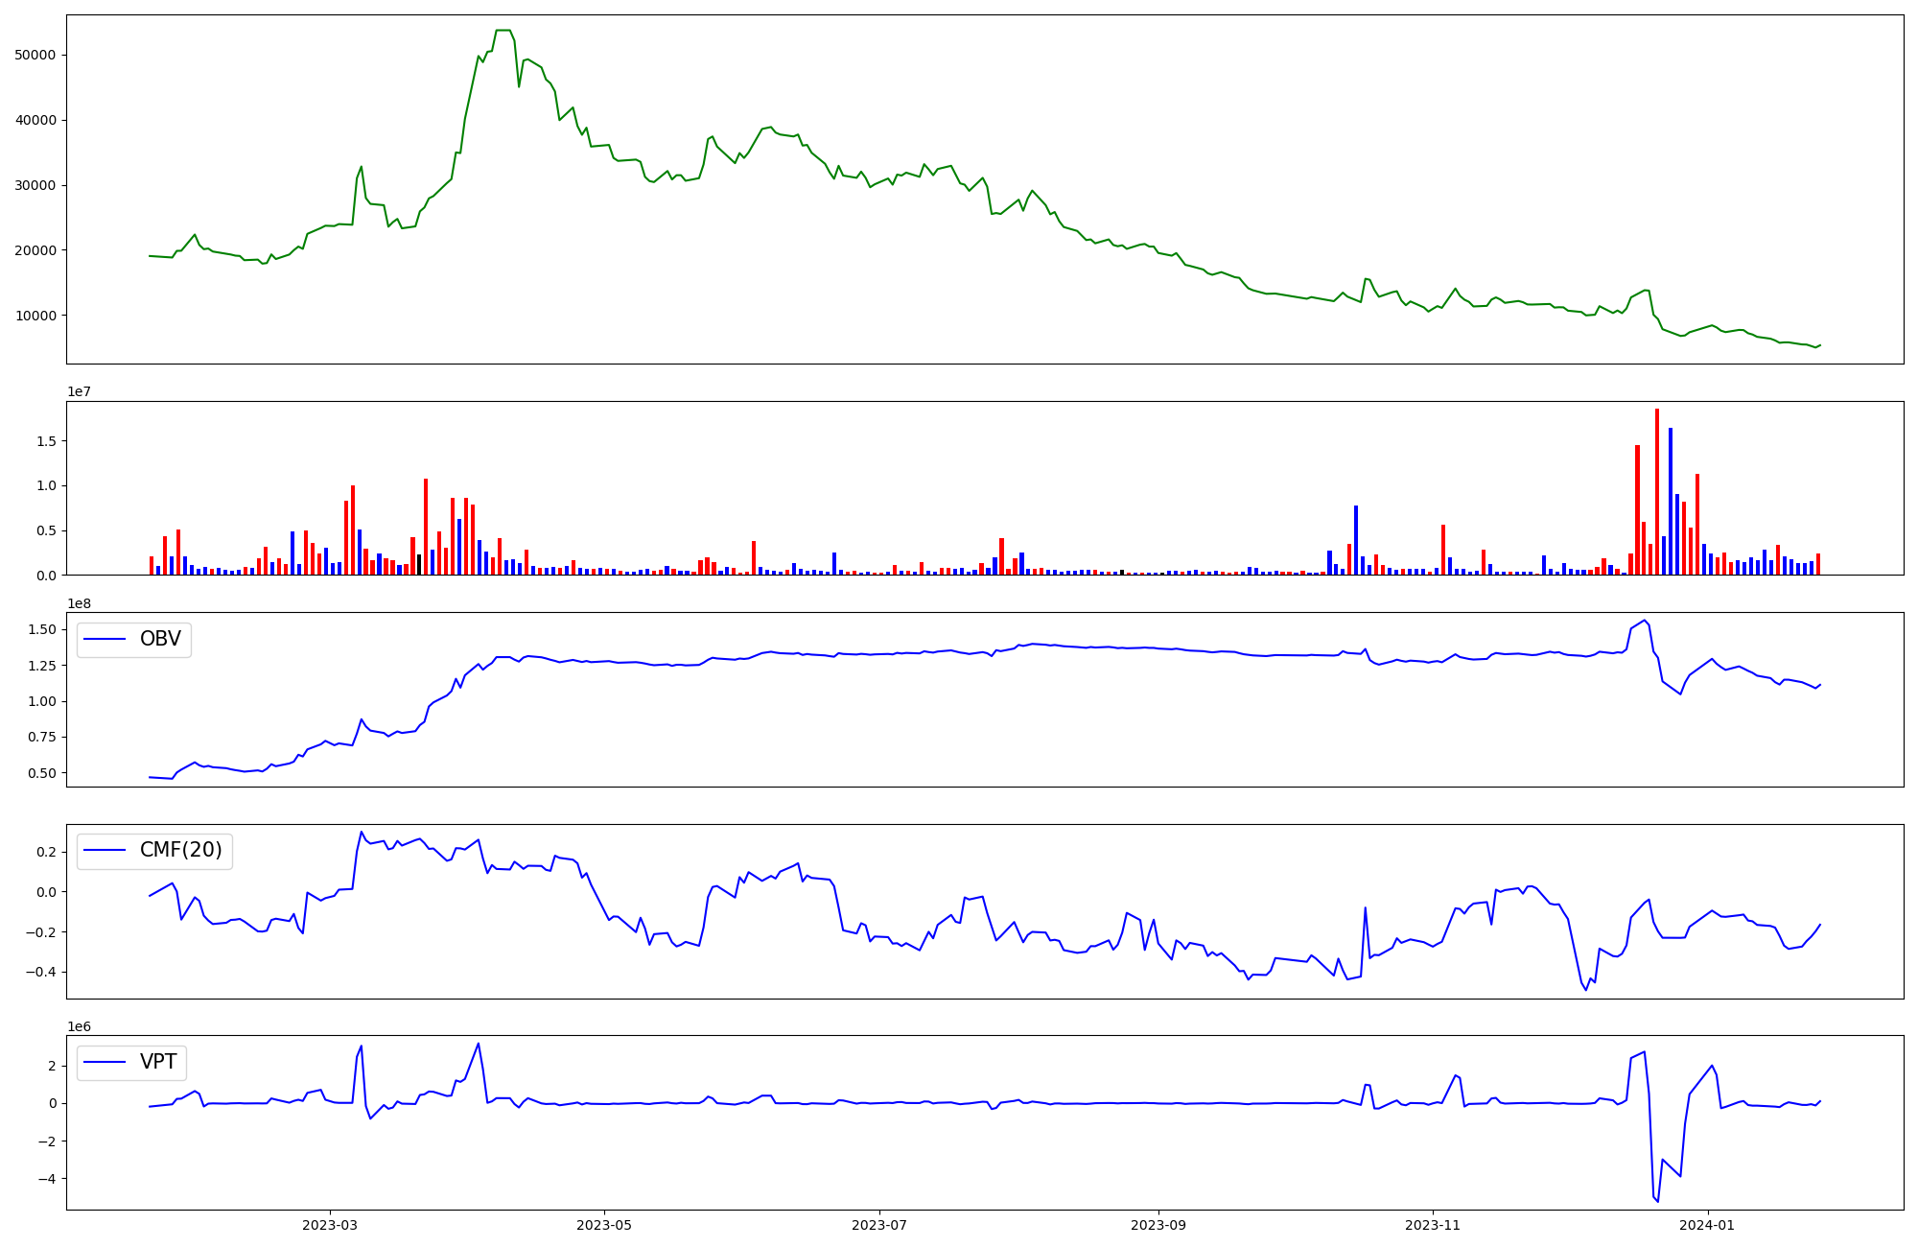Click the -0.4 label on CMF axis
Screen dimensions: 1918x1247
(42, 973)
